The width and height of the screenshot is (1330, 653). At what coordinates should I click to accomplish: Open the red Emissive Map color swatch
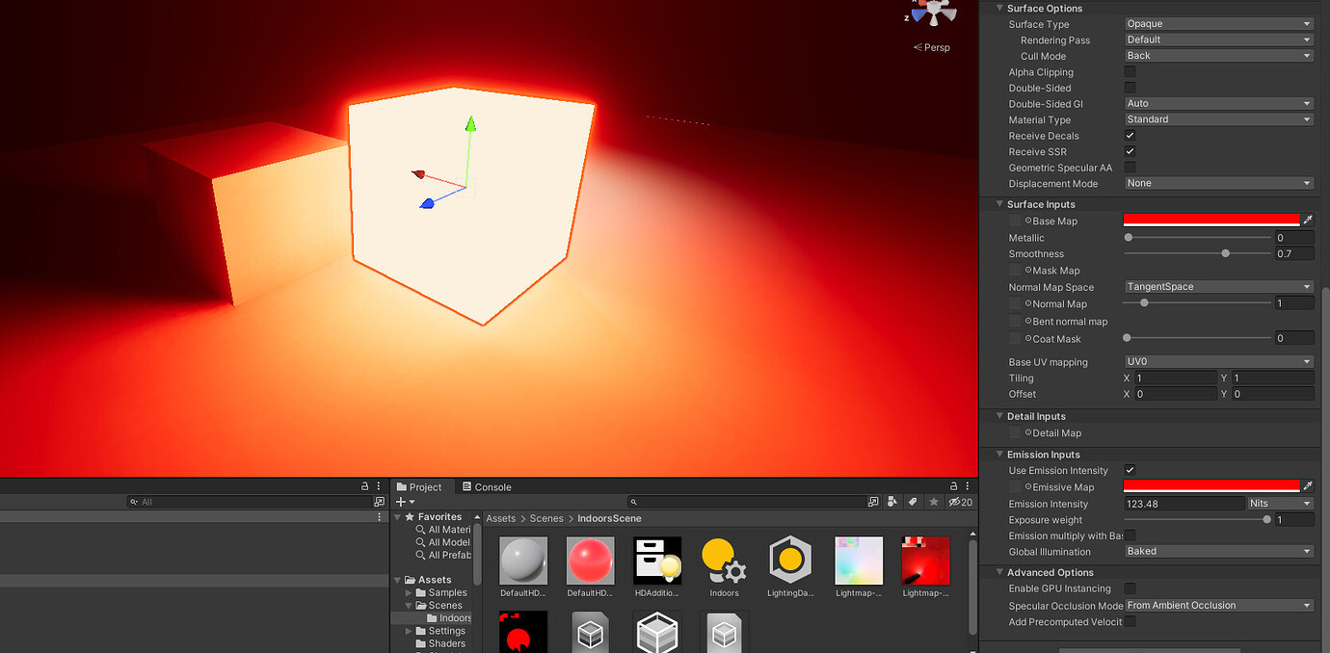[1210, 486]
